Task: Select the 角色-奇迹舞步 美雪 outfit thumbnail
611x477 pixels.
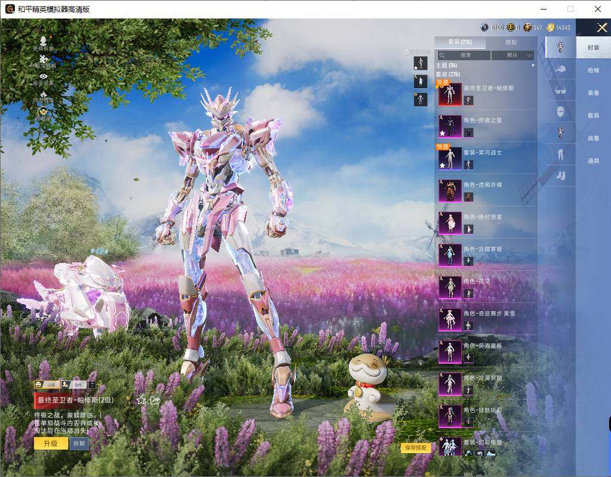Action: pos(450,320)
